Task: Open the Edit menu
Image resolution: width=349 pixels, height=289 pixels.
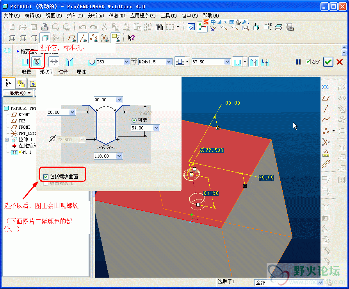Action: coord(33,15)
